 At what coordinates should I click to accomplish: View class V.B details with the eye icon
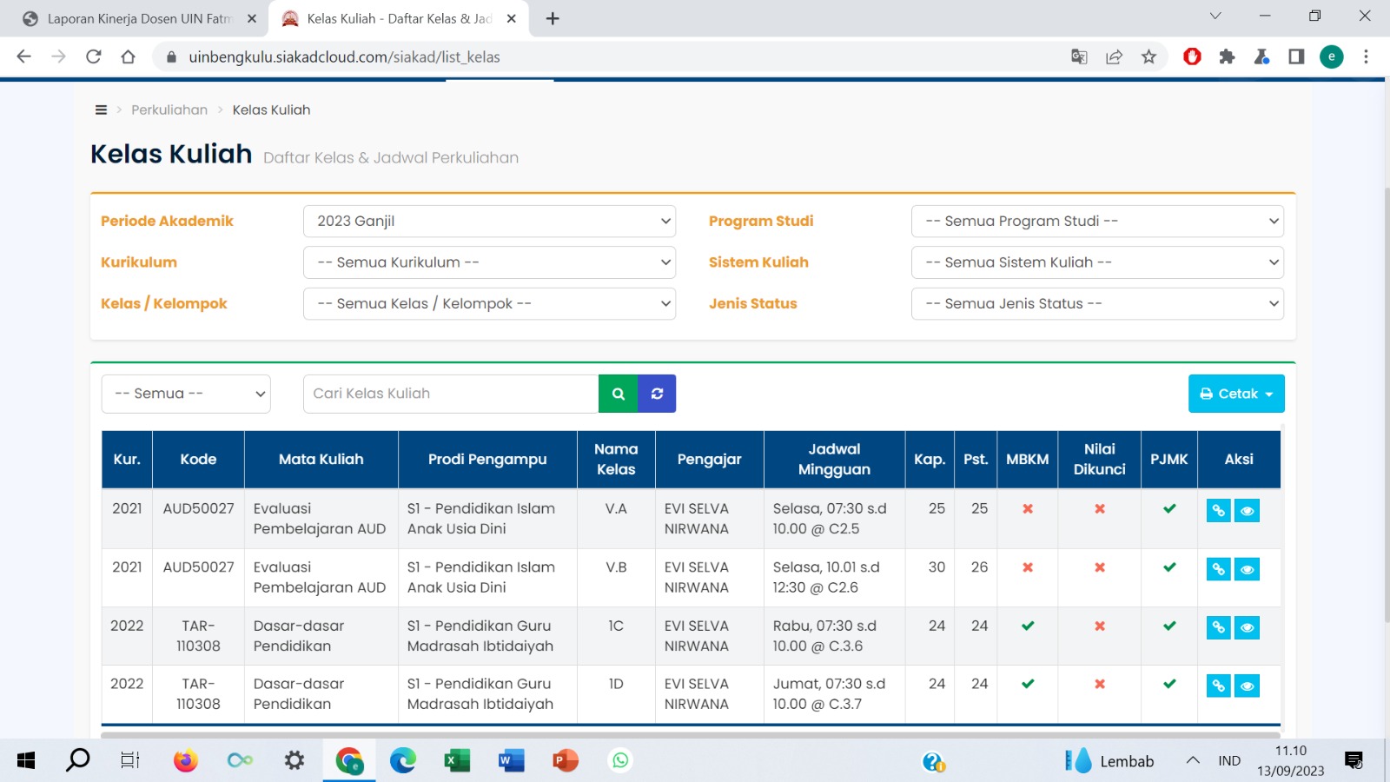[x=1247, y=570]
